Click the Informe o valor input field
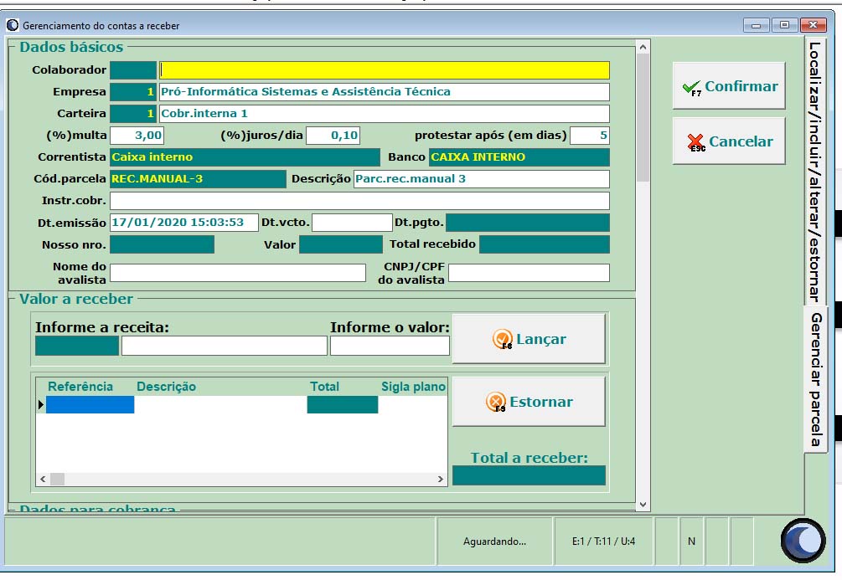This screenshot has height=580, width=842. point(390,346)
